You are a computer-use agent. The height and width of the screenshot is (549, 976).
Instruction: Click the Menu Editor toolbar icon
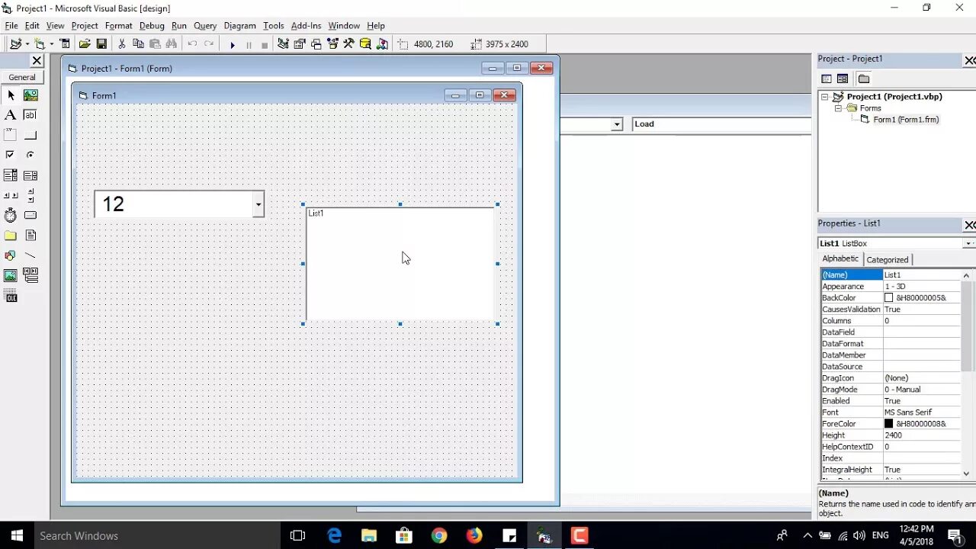click(65, 44)
